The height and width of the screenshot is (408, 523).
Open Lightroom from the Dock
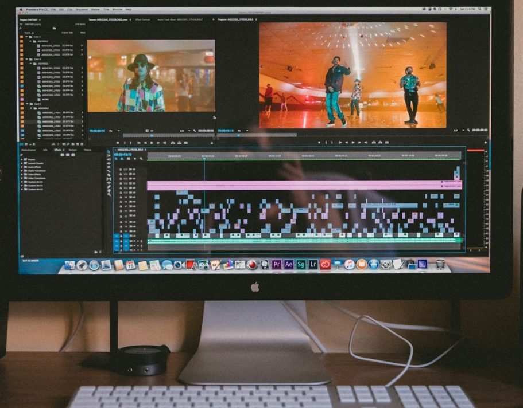coord(313,264)
